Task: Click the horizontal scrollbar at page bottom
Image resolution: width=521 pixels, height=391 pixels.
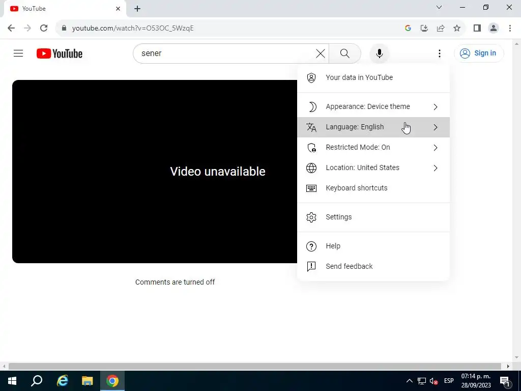Action: tap(255, 366)
